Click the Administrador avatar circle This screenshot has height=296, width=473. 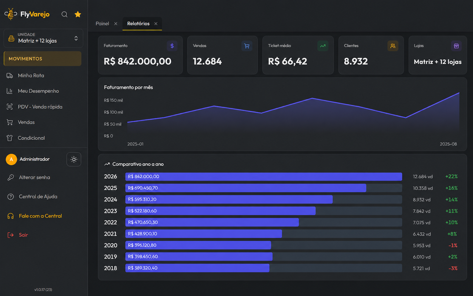tap(11, 159)
